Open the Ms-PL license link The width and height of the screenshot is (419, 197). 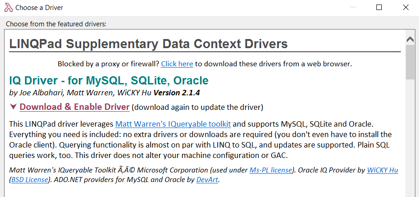(270, 170)
